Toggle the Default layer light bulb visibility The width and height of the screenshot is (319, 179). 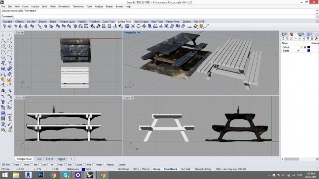pyautogui.click(x=302, y=47)
